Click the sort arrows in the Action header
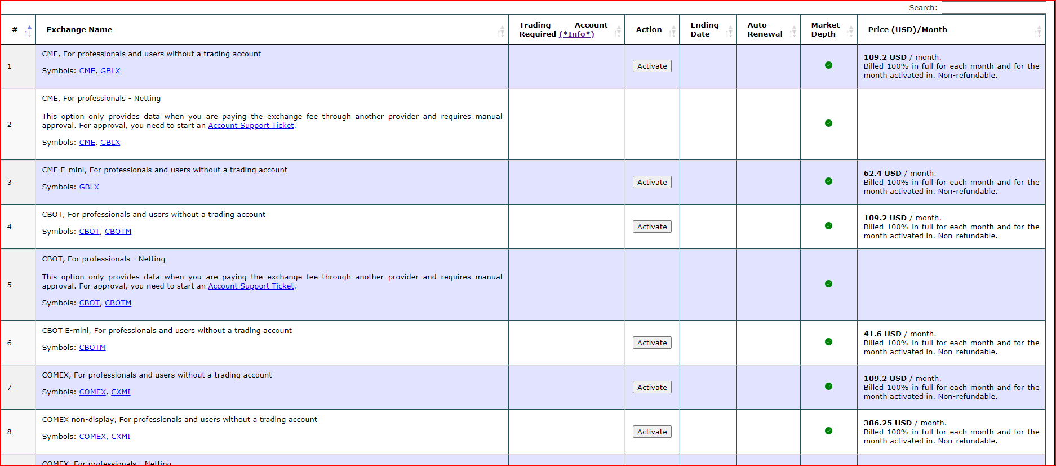Viewport: 1056px width, 466px height. (672, 32)
